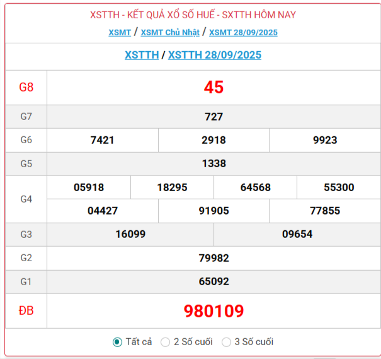Open the "XSTTH 28/09/2025" heading link
Viewport: 381px width, 359px height.
pos(215,55)
